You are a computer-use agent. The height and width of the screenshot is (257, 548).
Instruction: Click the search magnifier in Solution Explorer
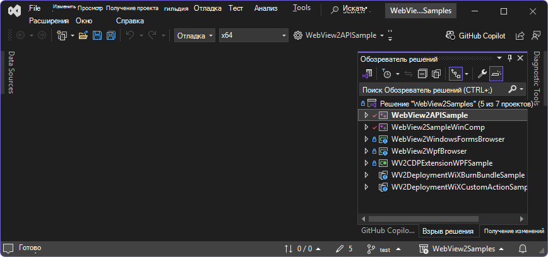click(x=512, y=89)
